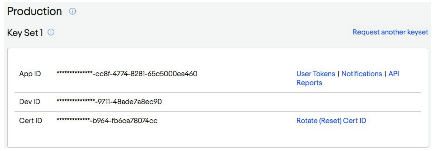Click the masked asterisks of the Cert ID

click(73, 120)
